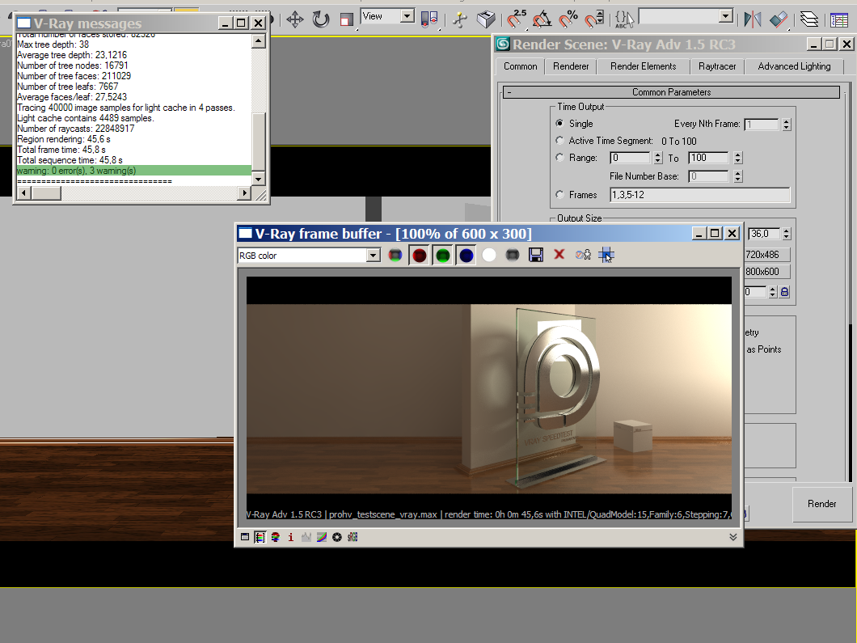Click the 720x486 preset button
The image size is (857, 643).
[766, 254]
